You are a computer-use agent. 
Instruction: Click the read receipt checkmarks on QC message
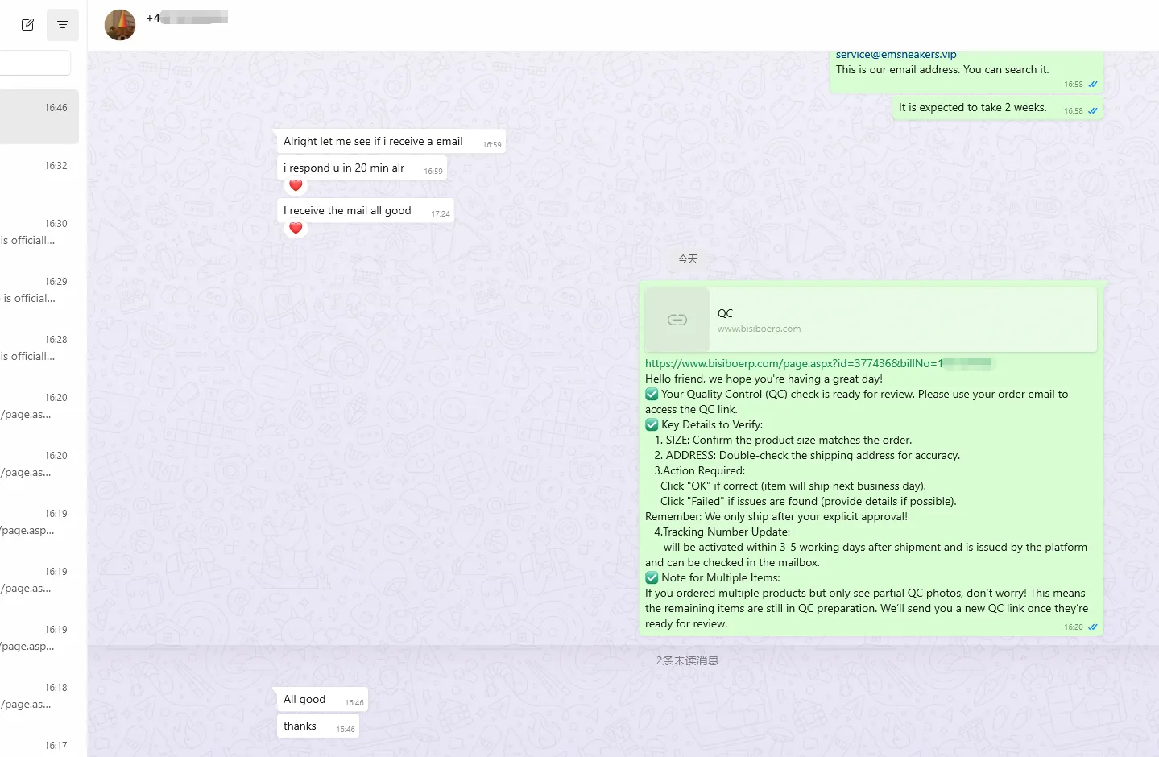(x=1093, y=627)
